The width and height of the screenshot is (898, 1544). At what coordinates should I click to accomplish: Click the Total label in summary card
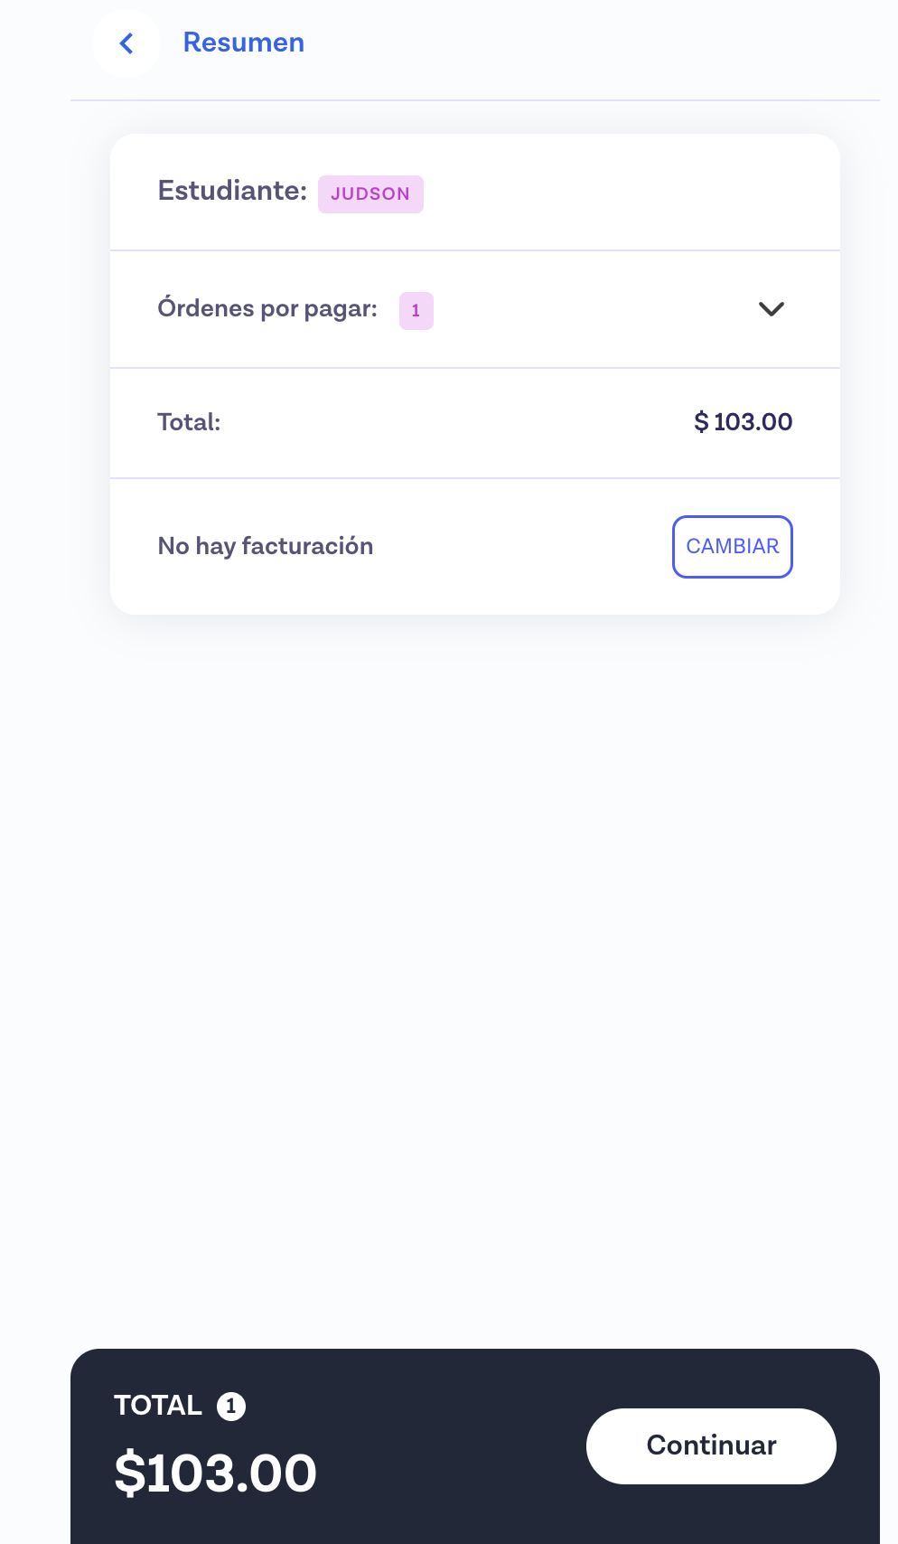tap(189, 422)
